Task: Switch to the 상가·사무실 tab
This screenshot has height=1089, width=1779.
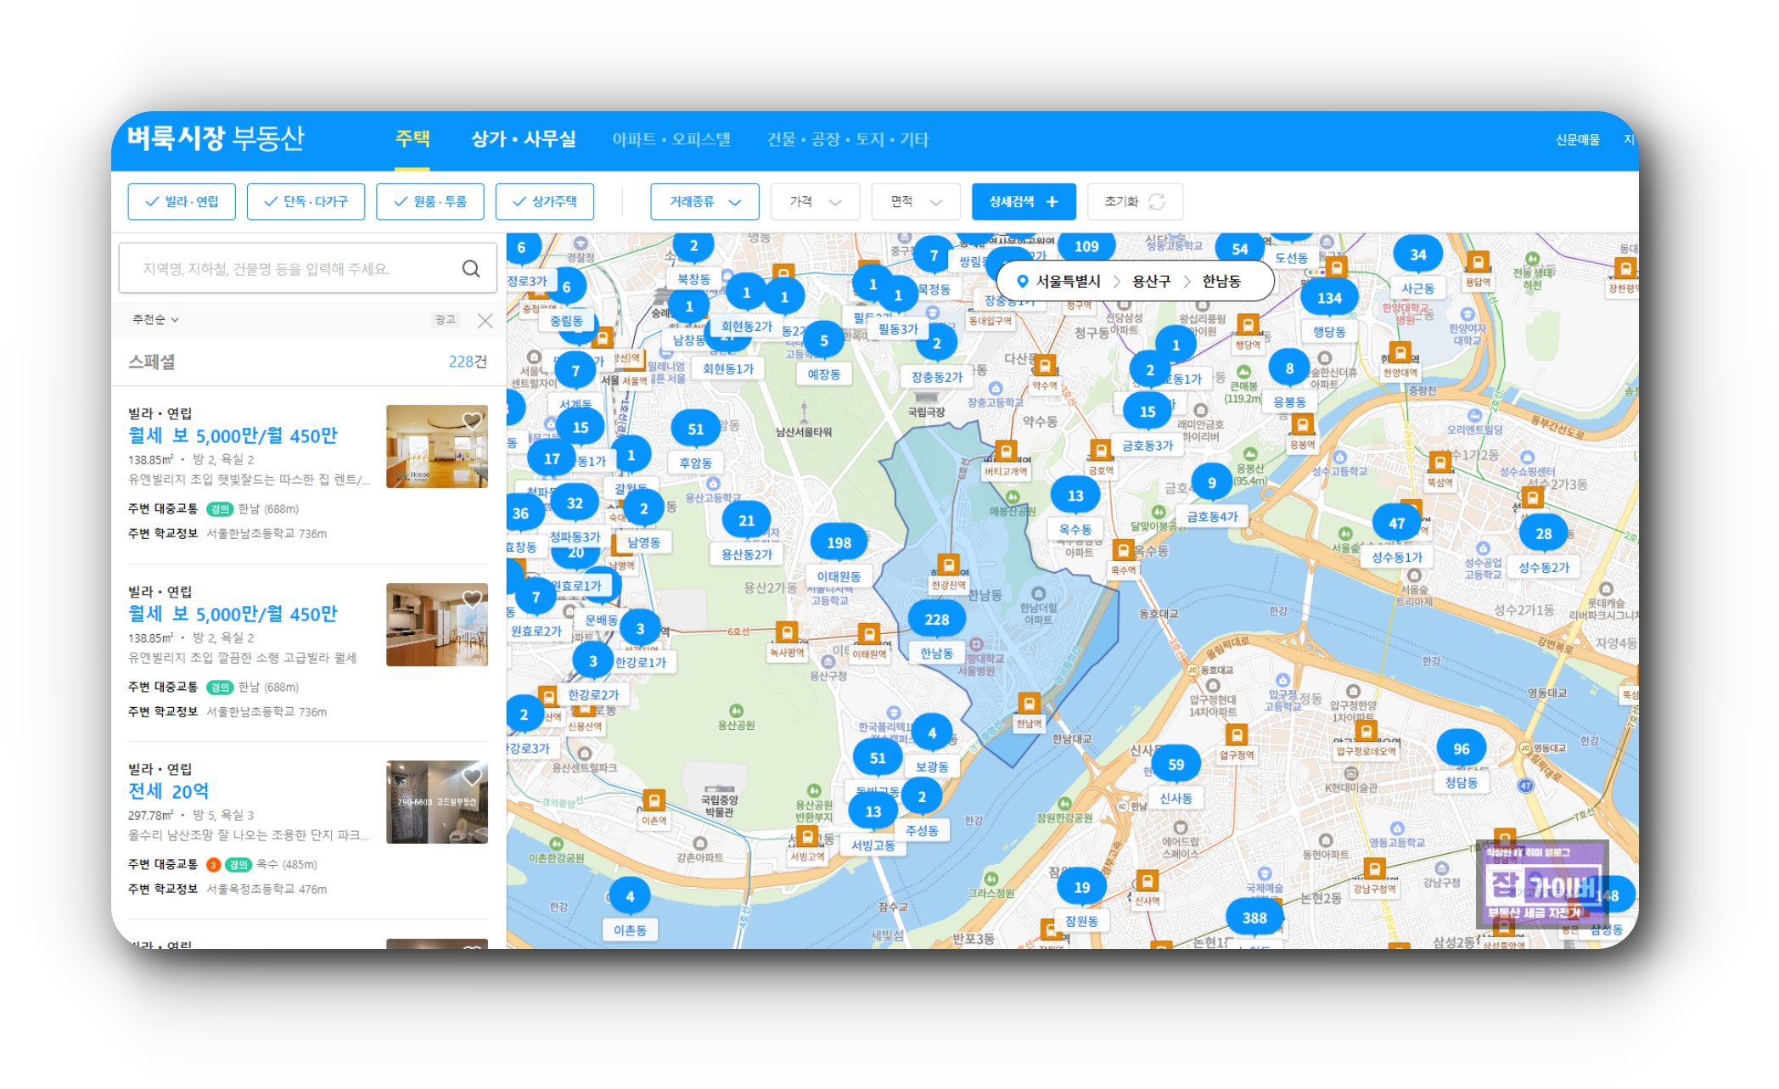Action: 523,139
